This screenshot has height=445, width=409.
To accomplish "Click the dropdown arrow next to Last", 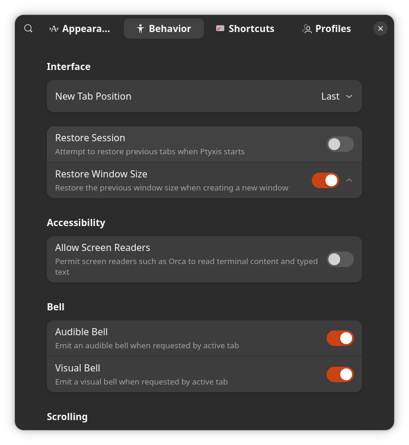I will click(349, 96).
